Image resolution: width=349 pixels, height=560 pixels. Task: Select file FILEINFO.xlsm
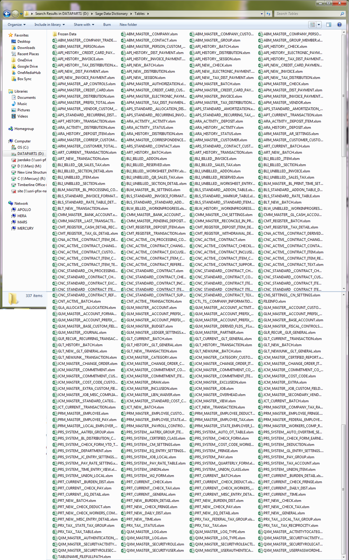[x=272, y=301]
